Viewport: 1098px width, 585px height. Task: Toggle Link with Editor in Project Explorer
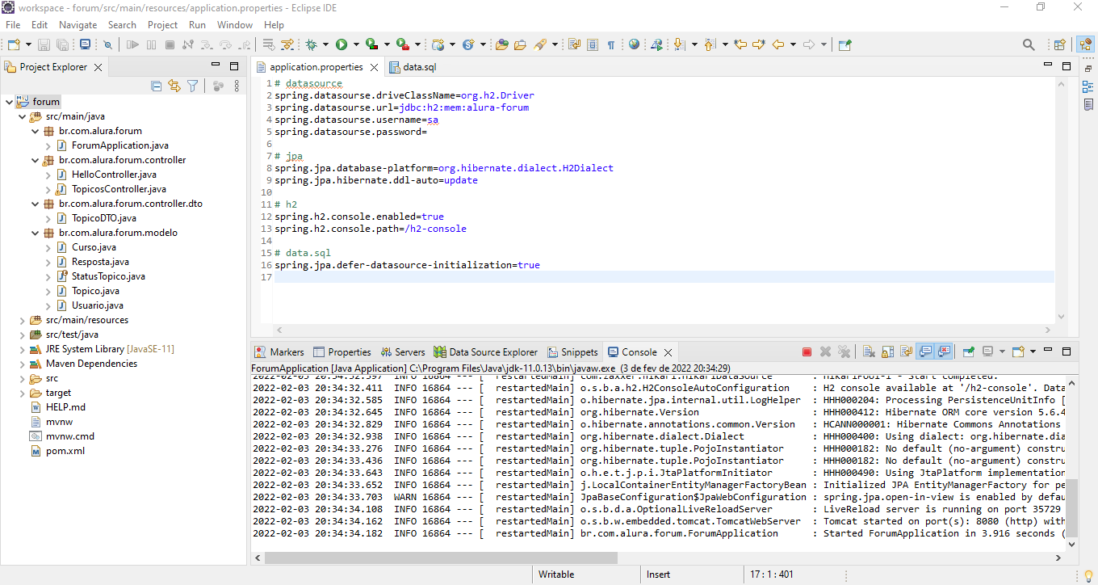tap(174, 86)
